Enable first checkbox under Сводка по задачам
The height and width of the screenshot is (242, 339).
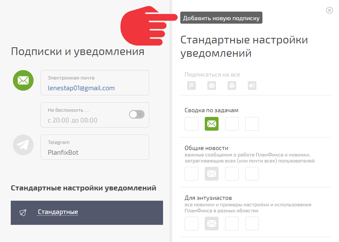point(191,124)
